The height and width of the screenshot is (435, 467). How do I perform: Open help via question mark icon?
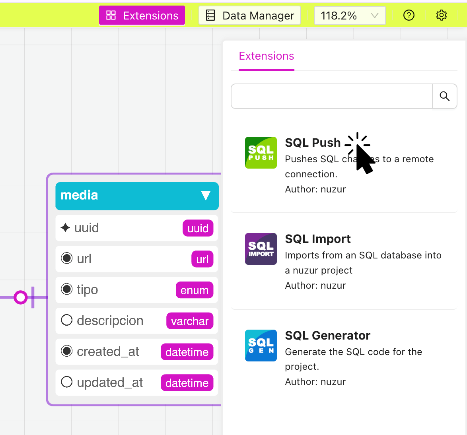tap(409, 16)
